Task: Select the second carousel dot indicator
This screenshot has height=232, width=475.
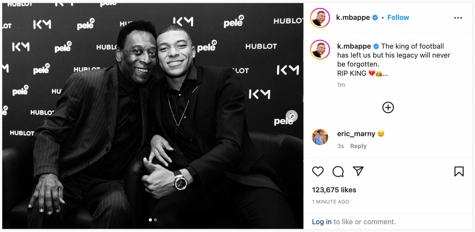Action: point(155,220)
